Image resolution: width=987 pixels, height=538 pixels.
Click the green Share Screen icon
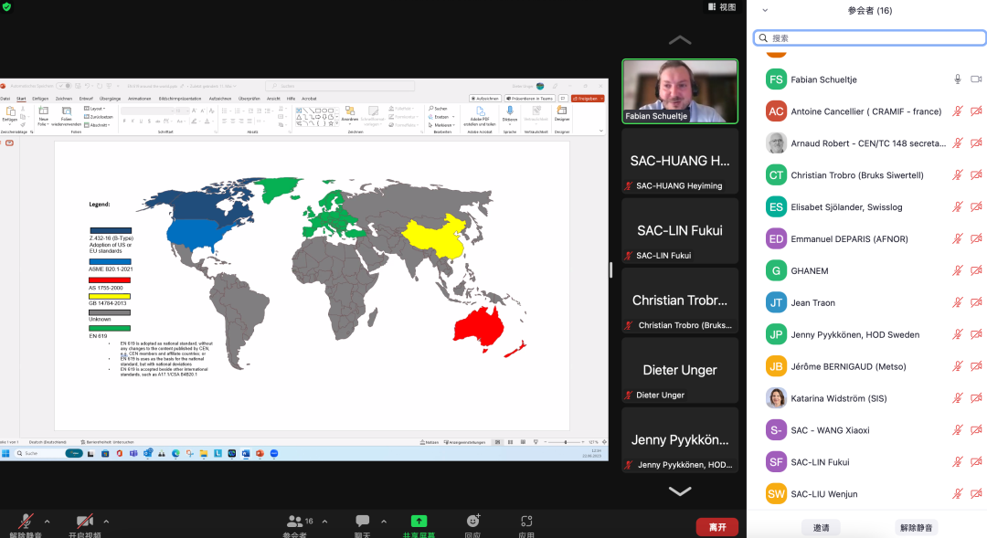[419, 522]
